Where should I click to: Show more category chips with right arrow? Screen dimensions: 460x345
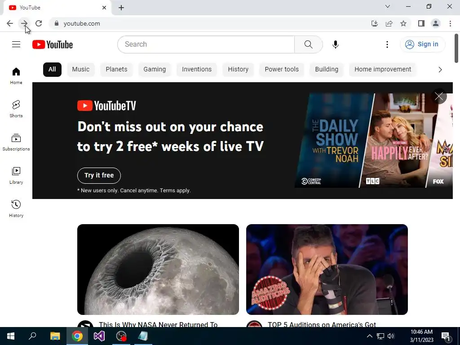tap(440, 70)
